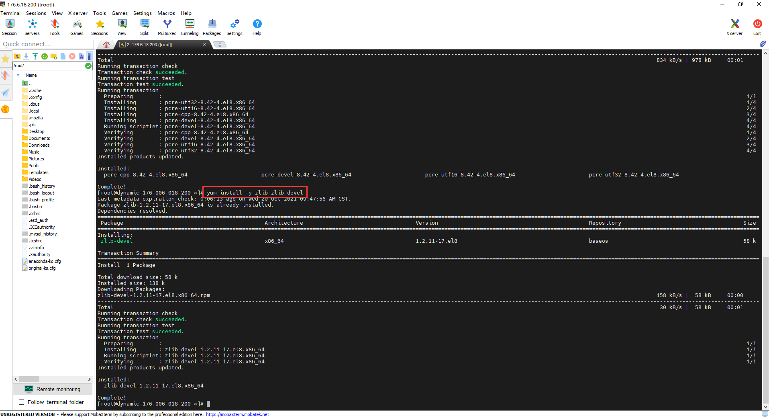Open the Tools toolbar button
Viewport: 769px width, 418px height.
pos(55,27)
